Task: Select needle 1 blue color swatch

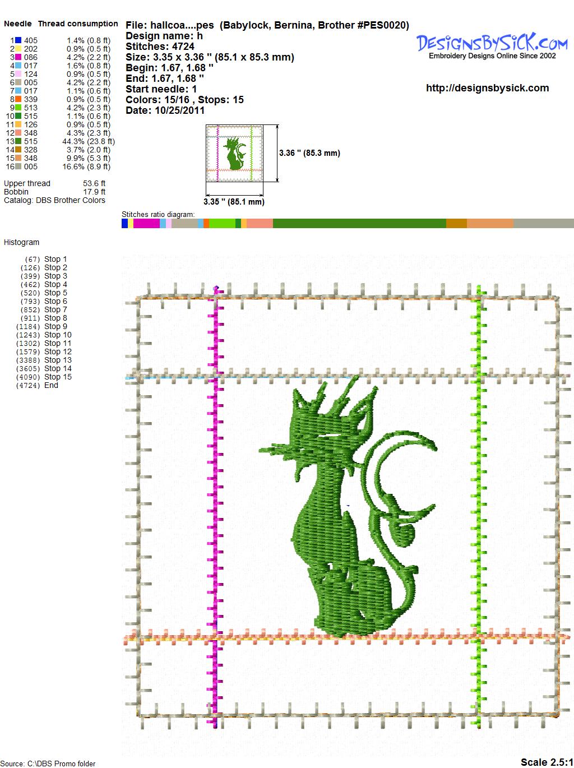Action: tap(18, 40)
